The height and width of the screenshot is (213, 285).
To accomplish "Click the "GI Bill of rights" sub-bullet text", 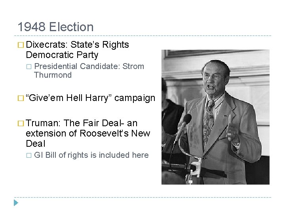I will [63, 155].
